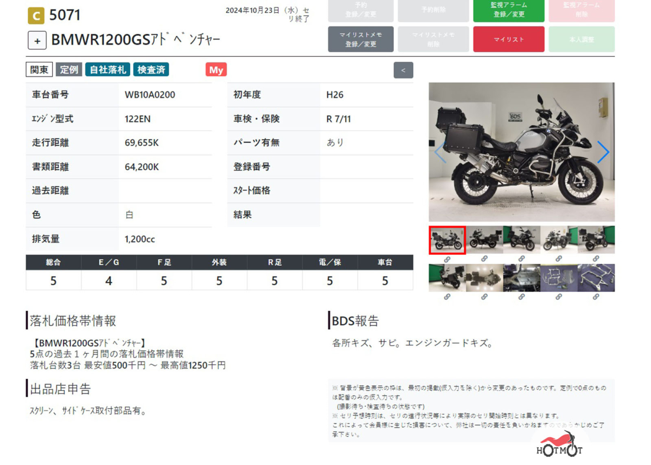
Task: Click the BMWR1200GSアドベンチャー title
Action: tap(136, 40)
